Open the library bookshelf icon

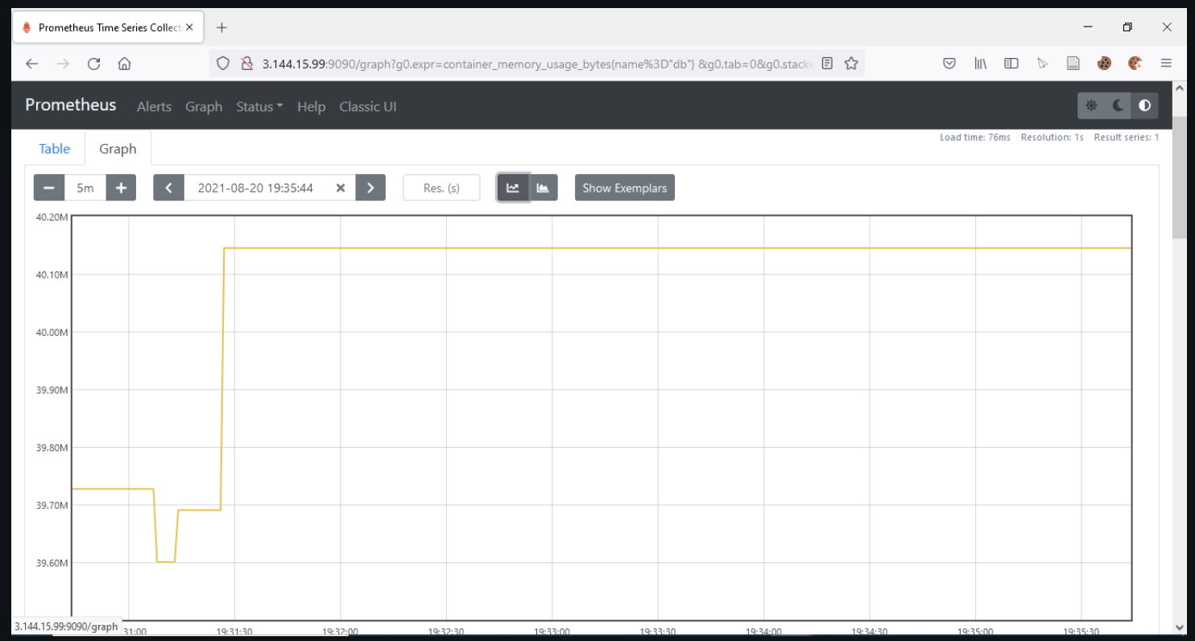pyautogui.click(x=981, y=63)
